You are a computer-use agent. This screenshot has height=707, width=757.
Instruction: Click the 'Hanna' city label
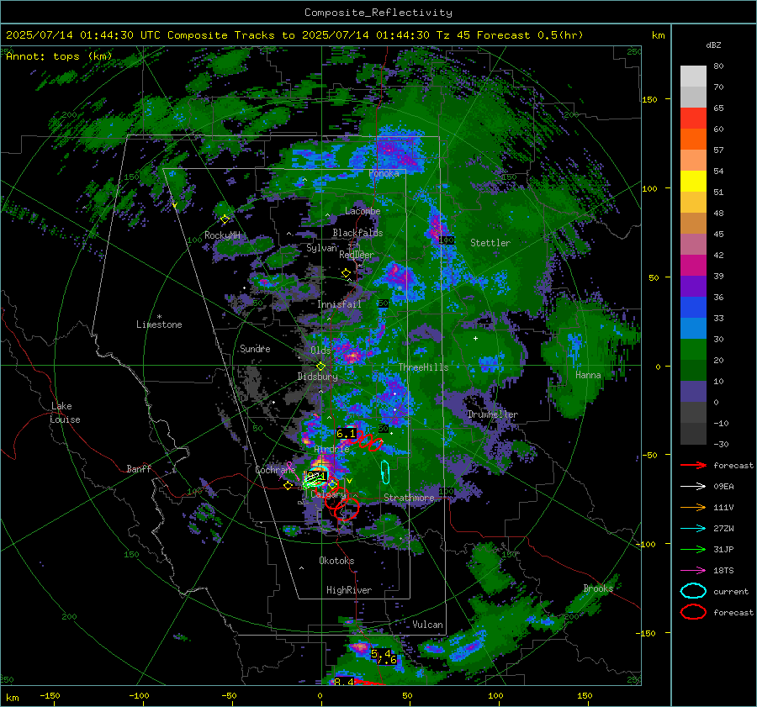pyautogui.click(x=588, y=375)
